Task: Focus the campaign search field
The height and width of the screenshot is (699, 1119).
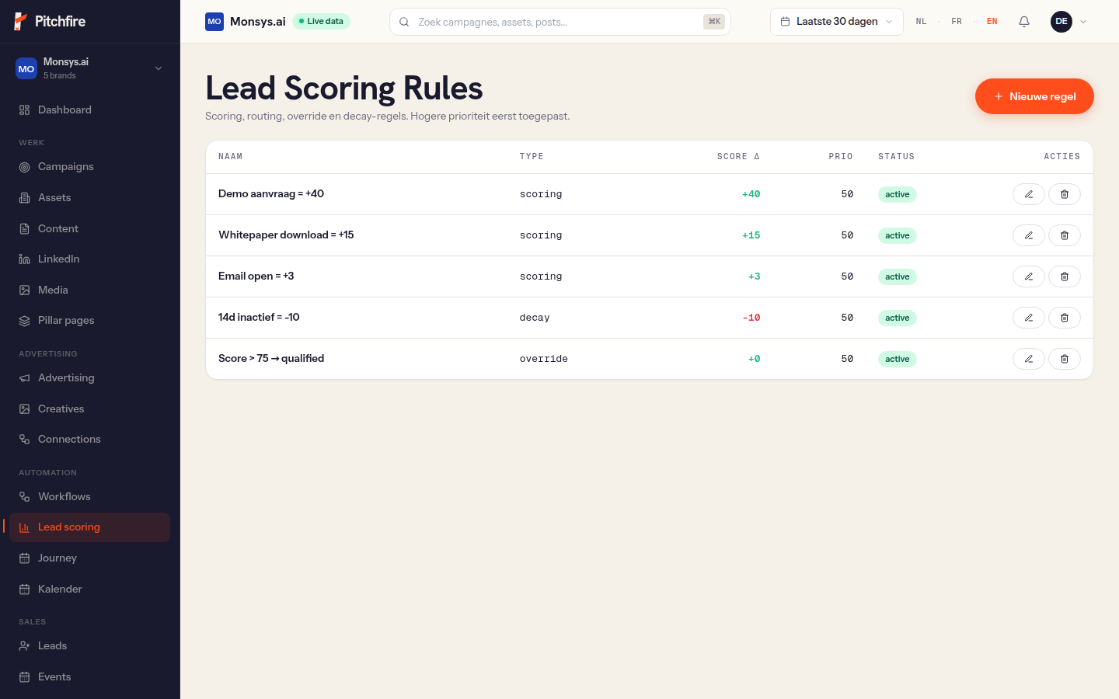Action: pos(559,22)
